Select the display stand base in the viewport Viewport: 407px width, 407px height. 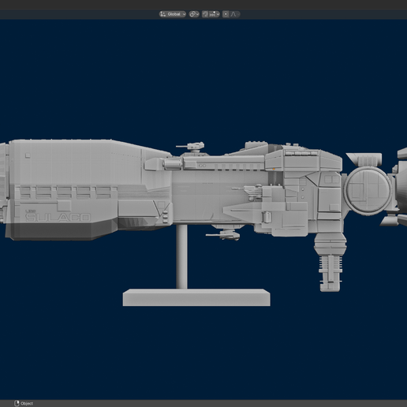[x=196, y=297]
